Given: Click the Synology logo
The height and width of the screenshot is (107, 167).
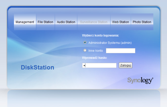Looking at the screenshot, I should pyautogui.click(x=140, y=80).
